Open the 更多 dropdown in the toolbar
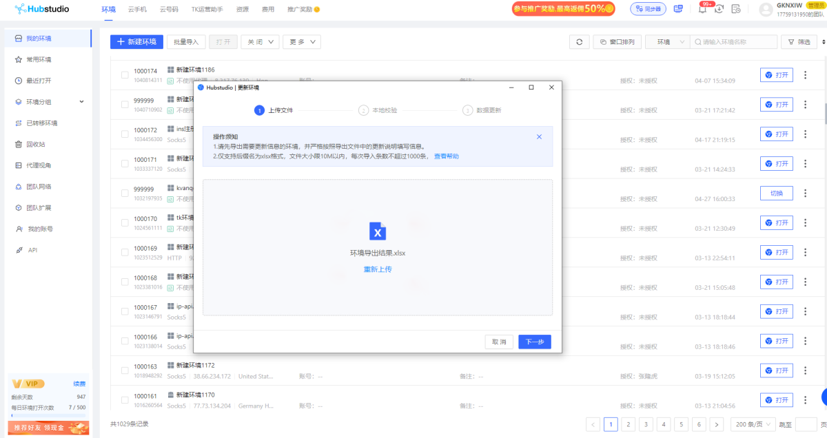827x438 pixels. 301,41
